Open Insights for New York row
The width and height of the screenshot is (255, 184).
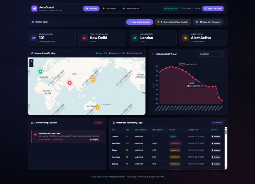(x=216, y=157)
